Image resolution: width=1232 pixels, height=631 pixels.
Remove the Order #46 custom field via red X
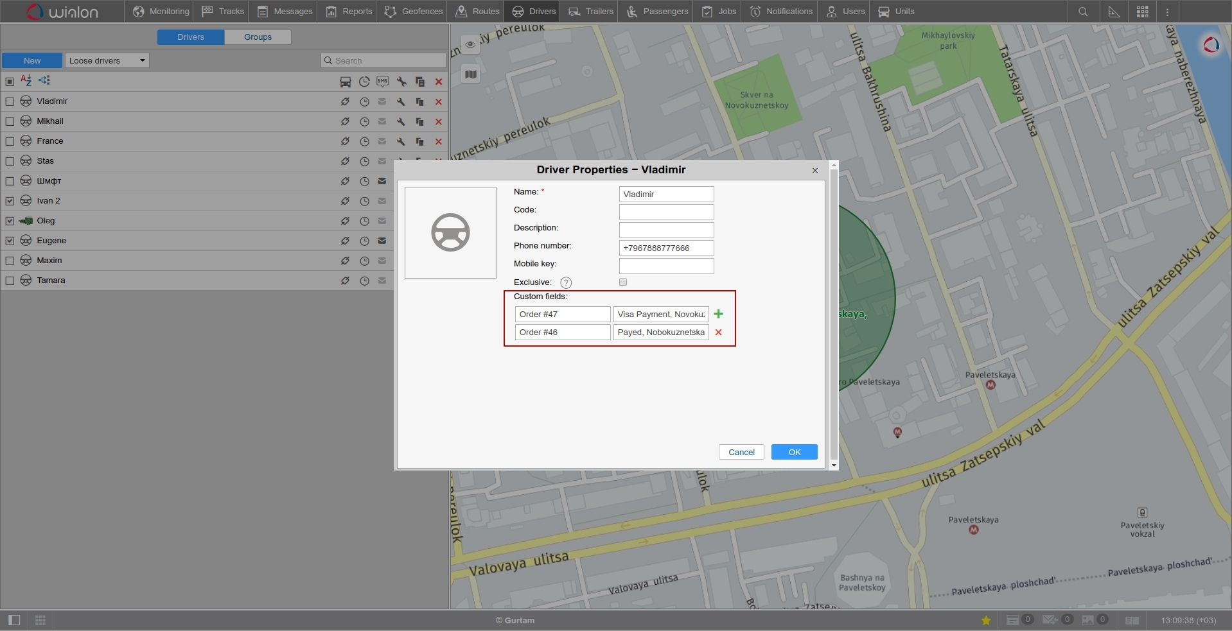coord(719,332)
